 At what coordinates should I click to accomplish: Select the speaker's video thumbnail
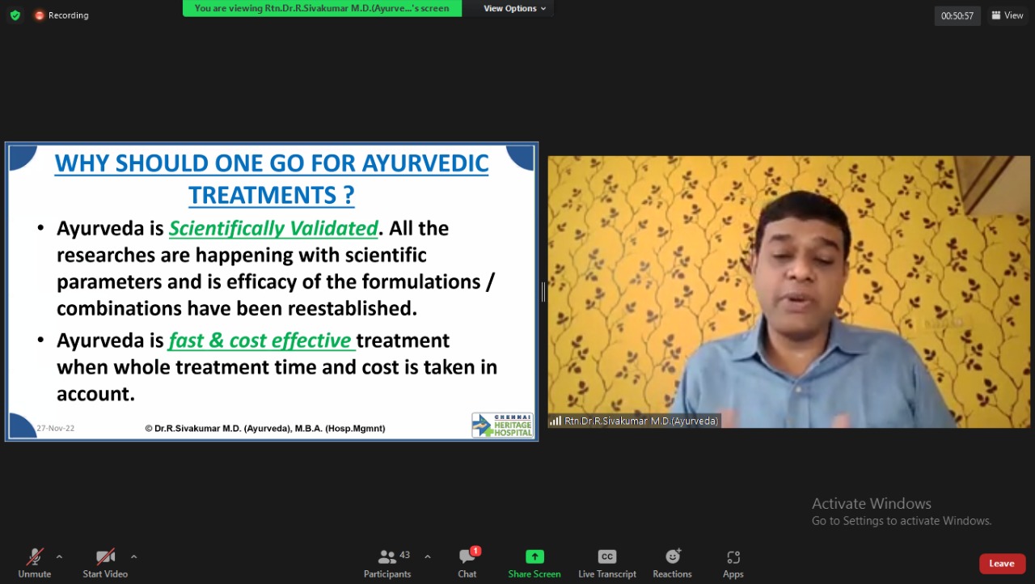tap(788, 291)
